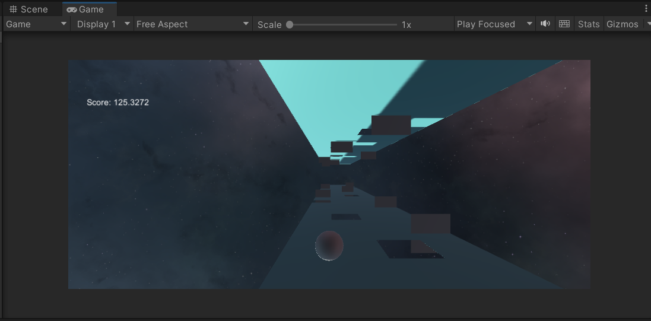Open the Game view type dropdown

[x=36, y=24]
